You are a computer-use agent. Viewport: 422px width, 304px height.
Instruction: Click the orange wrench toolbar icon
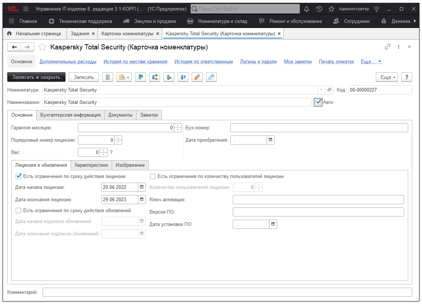(197, 77)
